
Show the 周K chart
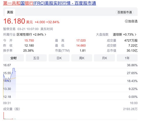pyautogui.click(x=82, y=58)
